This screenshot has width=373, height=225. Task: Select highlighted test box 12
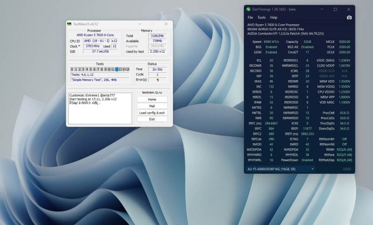click(x=117, y=69)
